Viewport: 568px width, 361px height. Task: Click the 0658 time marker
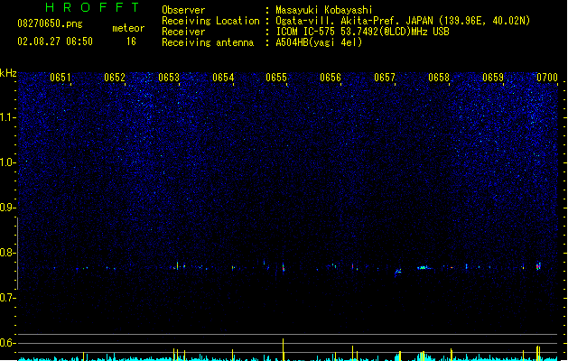click(x=439, y=78)
